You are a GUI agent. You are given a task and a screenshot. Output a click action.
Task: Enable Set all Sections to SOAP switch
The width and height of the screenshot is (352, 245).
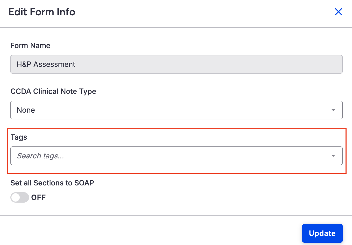pos(20,197)
